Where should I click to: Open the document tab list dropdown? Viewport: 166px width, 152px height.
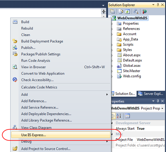(x=103, y=5)
